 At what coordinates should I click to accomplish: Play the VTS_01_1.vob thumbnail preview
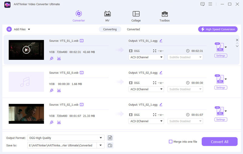[26, 50]
